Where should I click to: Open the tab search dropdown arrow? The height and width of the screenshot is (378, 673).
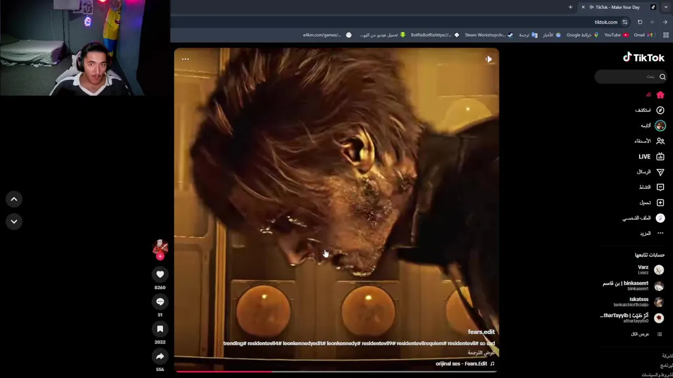(666, 7)
